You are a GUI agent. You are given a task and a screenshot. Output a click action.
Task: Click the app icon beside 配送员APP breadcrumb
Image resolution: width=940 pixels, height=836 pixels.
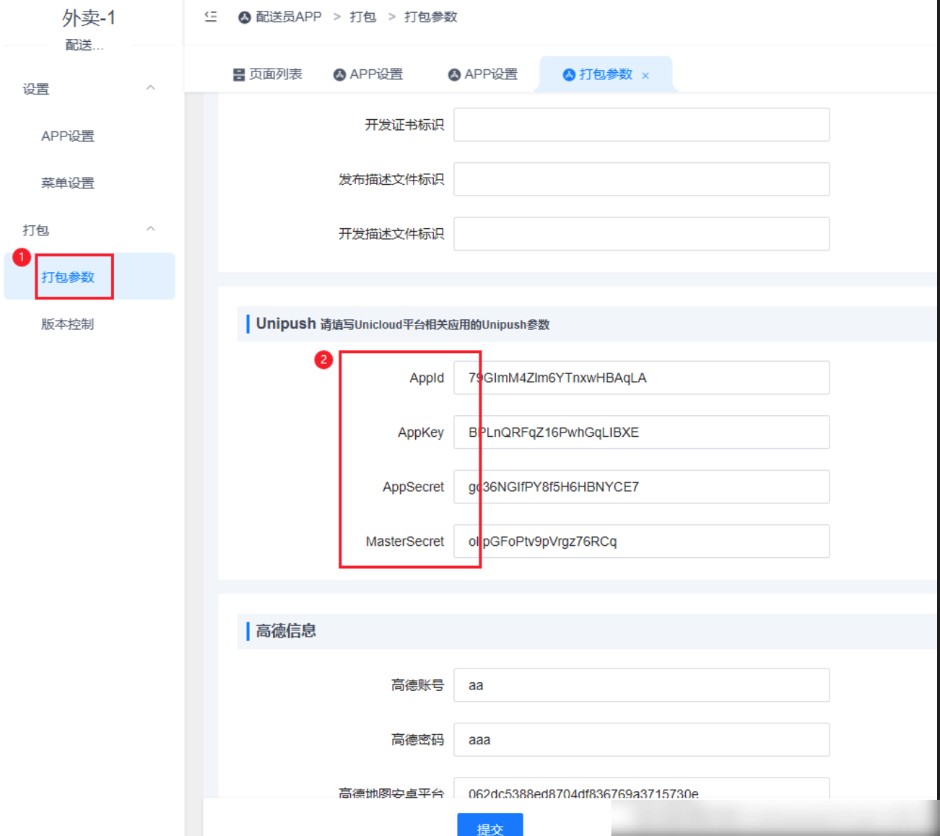coord(243,17)
